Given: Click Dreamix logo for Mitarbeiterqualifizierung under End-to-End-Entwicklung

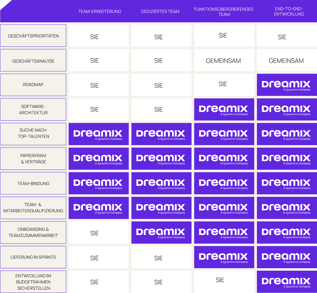Looking at the screenshot, I should click(286, 208).
